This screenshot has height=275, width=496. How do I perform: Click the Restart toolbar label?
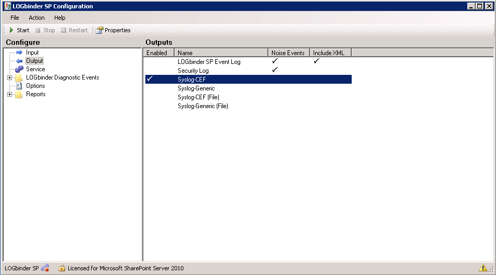point(78,30)
